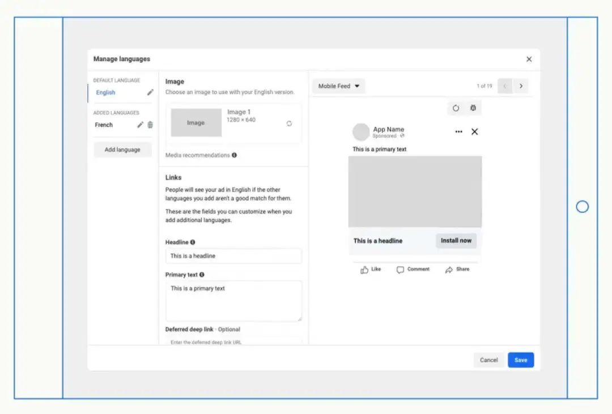Screen dimensions: 612x414
Task: Click Install now in ad preview
Action: tap(456, 241)
